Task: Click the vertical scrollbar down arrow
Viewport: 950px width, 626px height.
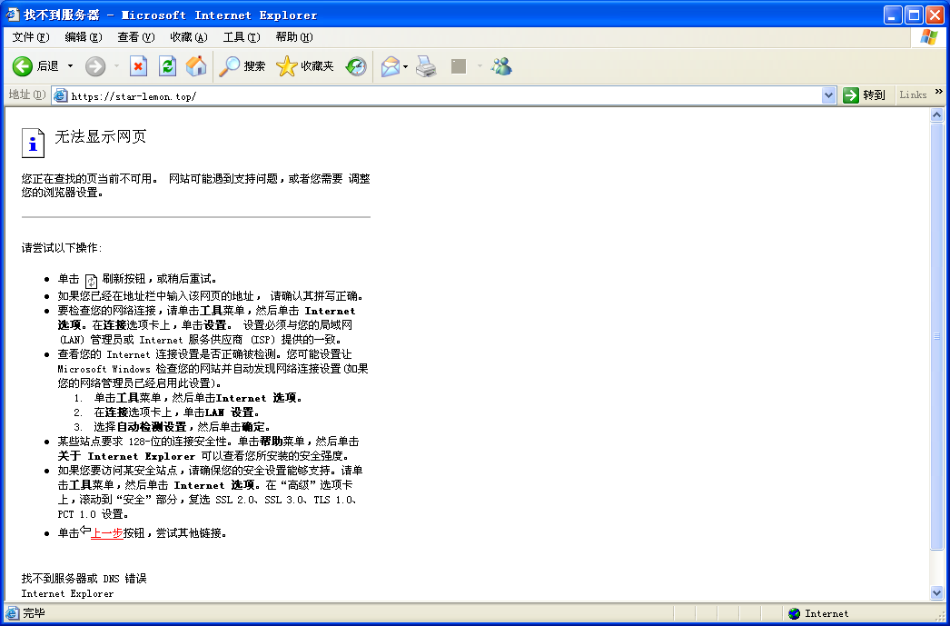Action: [x=937, y=592]
